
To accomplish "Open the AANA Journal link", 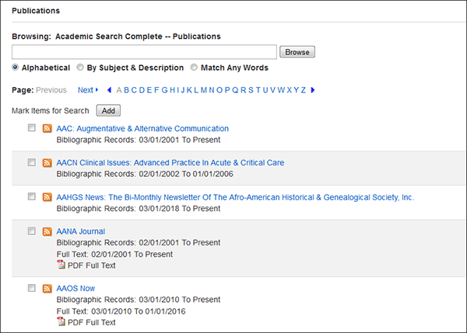I will [81, 231].
